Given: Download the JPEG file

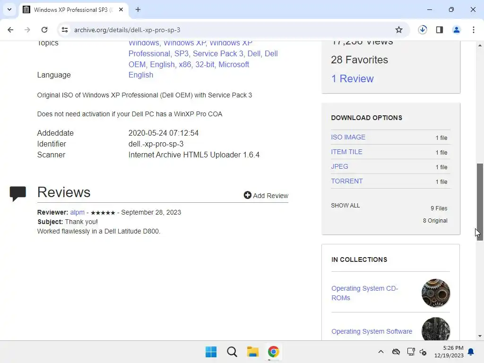Looking at the screenshot, I should [339, 166].
